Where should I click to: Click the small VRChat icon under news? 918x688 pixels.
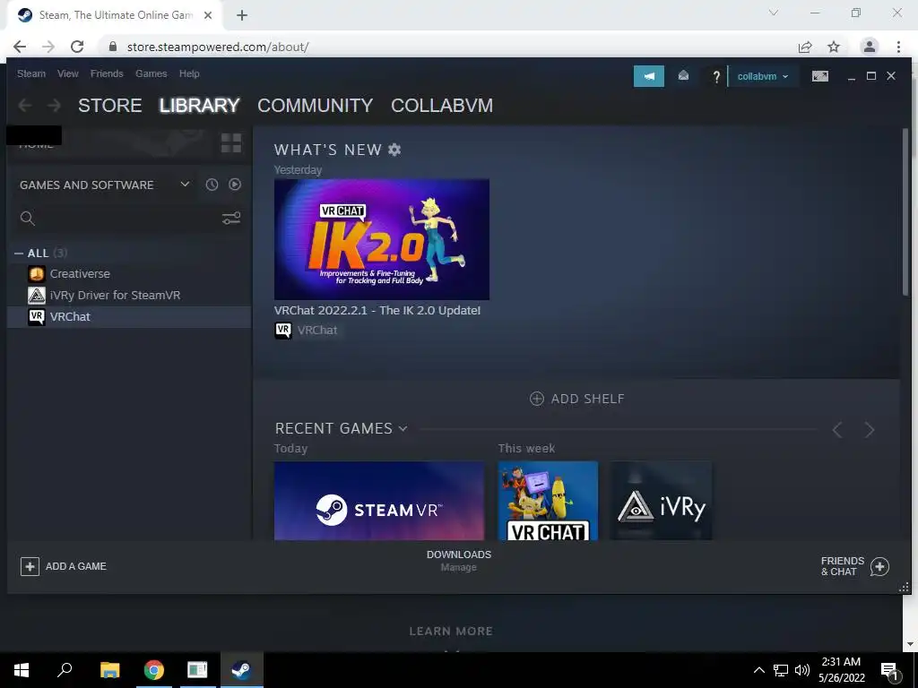[x=282, y=330]
